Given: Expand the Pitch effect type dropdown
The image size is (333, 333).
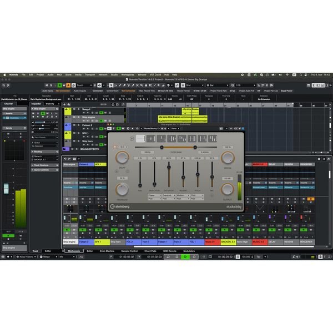Looking at the screenshot, I should pos(198,195).
